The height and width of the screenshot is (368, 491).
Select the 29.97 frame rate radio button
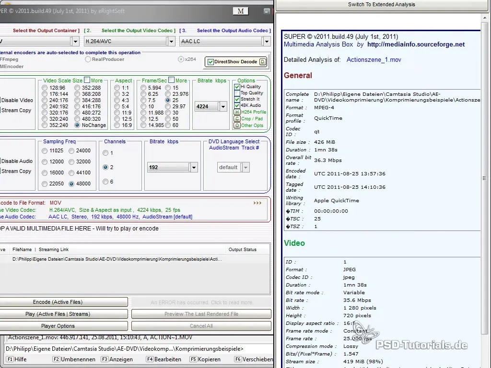[x=168, y=106]
